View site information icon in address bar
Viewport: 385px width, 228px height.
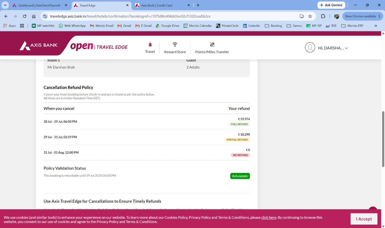pos(45,16)
